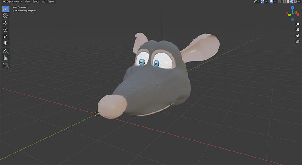Click the 'User Perspective' viewport label
The width and height of the screenshot is (302, 165).
tap(21, 7)
